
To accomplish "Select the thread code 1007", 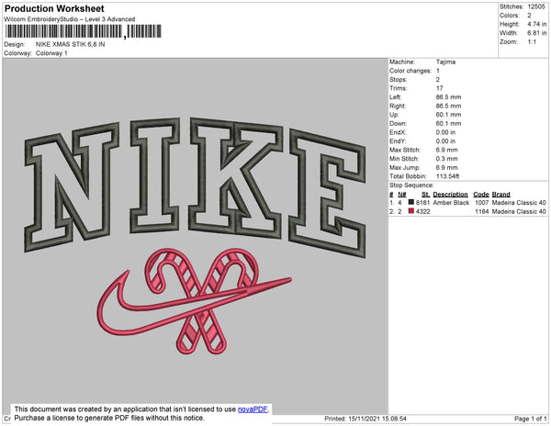I will pos(482,203).
